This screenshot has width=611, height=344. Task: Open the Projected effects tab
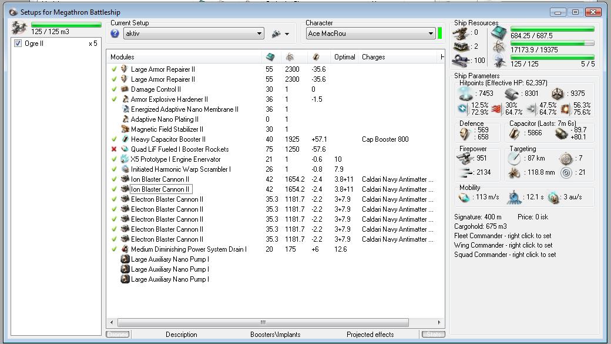(x=370, y=335)
